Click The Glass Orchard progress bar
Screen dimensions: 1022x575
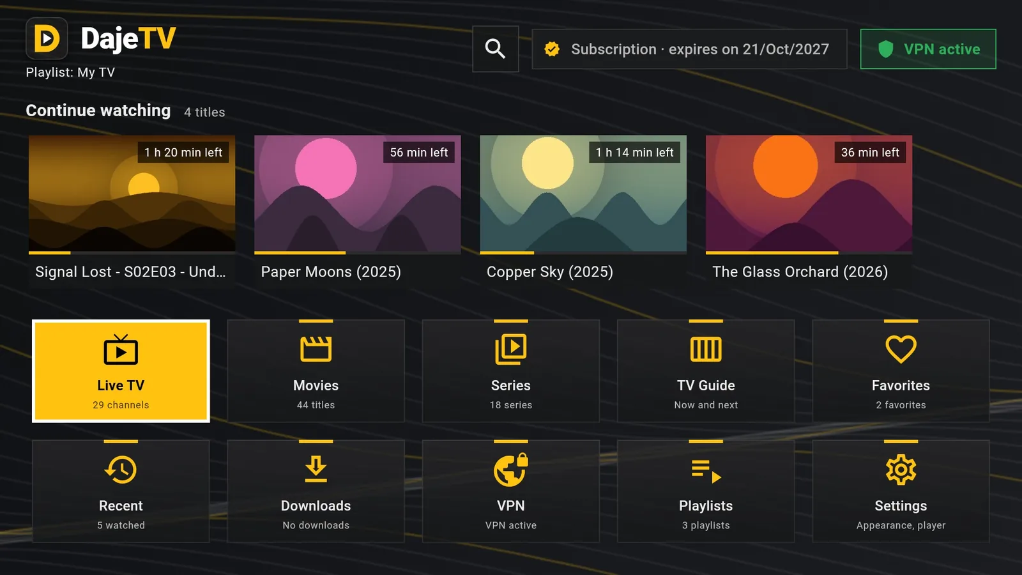809,253
